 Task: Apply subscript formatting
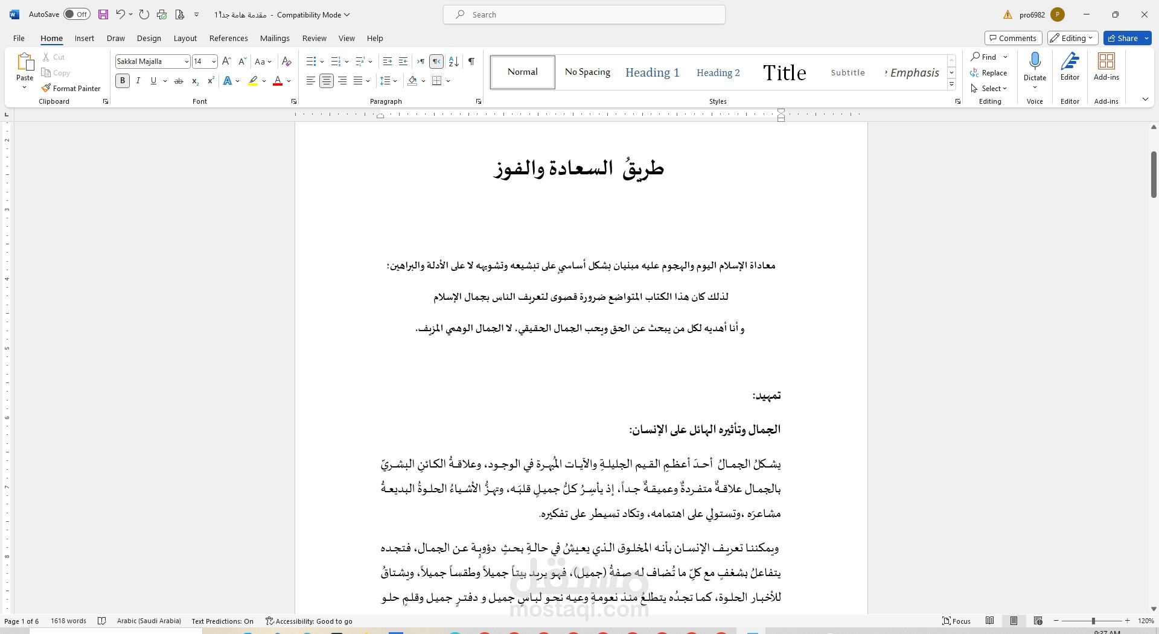[195, 81]
